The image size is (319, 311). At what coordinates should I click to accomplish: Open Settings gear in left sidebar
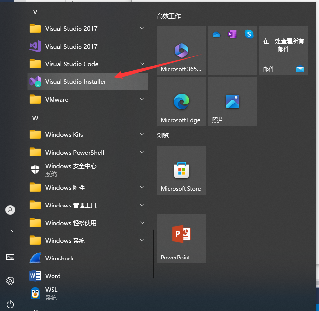[x=10, y=281]
